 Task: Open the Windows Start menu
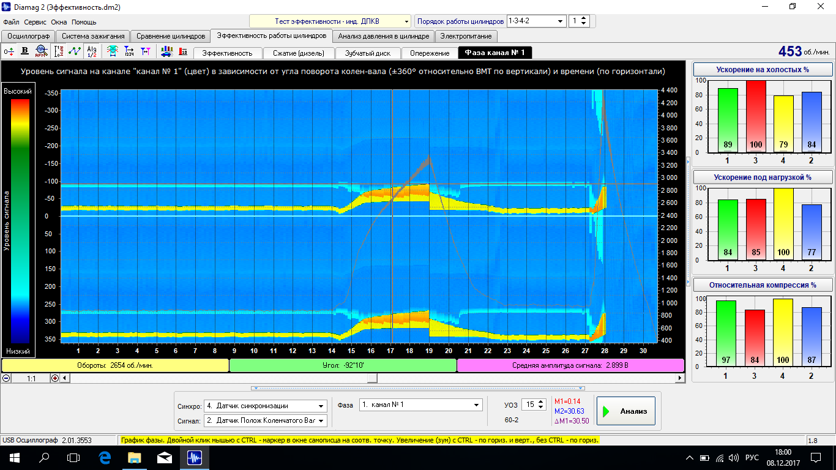tap(14, 457)
